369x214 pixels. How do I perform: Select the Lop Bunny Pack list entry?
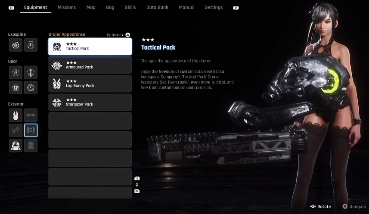click(x=90, y=84)
